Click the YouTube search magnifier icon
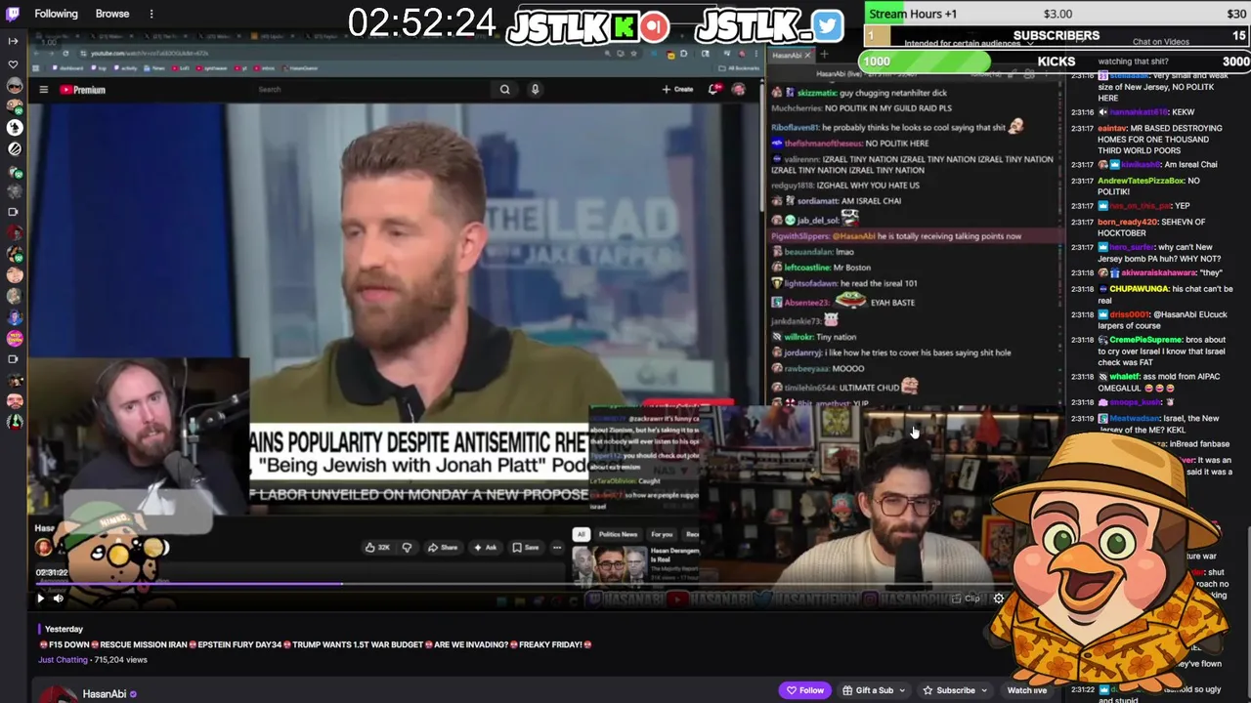Image resolution: width=1251 pixels, height=703 pixels. (x=504, y=90)
